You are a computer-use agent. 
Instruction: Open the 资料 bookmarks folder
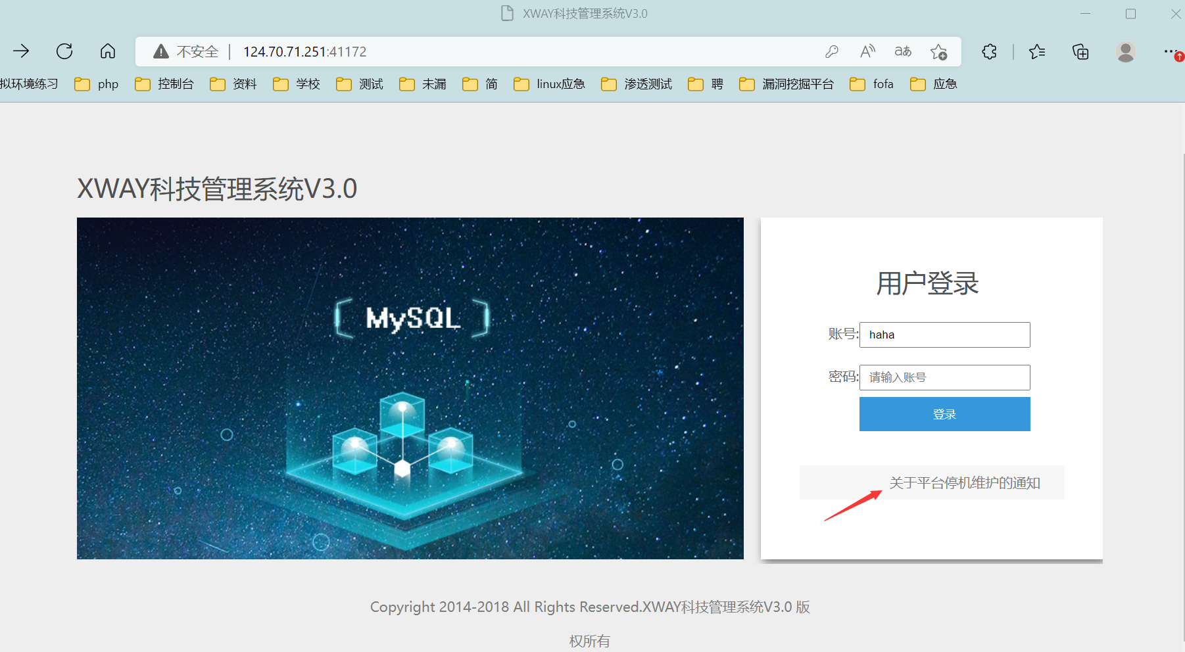233,84
